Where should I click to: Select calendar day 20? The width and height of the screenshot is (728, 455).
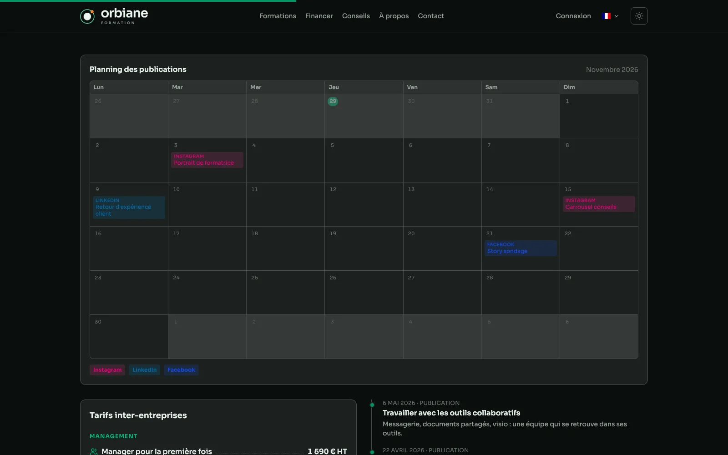(x=442, y=248)
